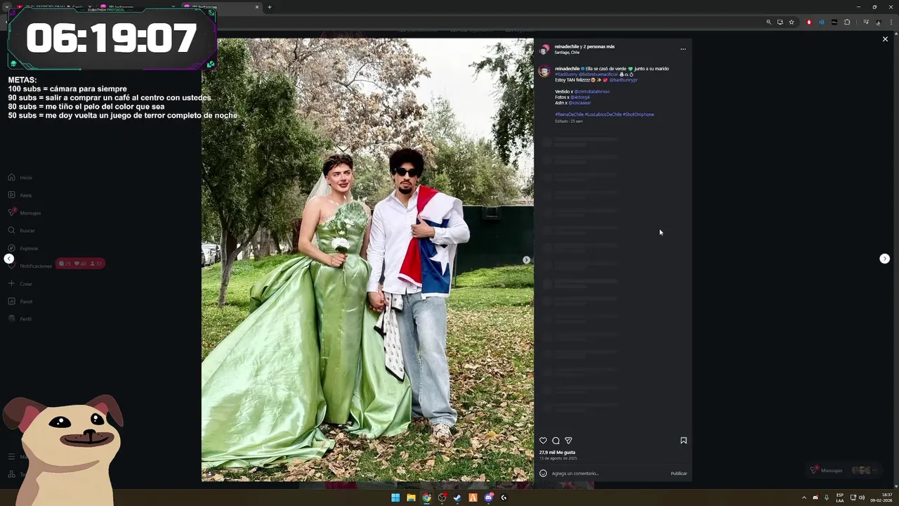This screenshot has width=899, height=506.
Task: Open a new browser tab with plus
Action: point(270,7)
